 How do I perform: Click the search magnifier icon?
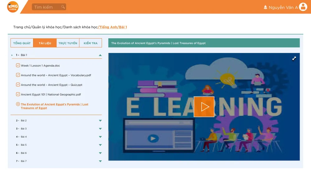[63, 7]
